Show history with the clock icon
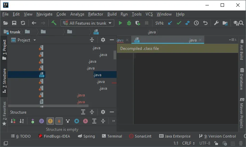This screenshot has width=246, height=147. (x=196, y=23)
